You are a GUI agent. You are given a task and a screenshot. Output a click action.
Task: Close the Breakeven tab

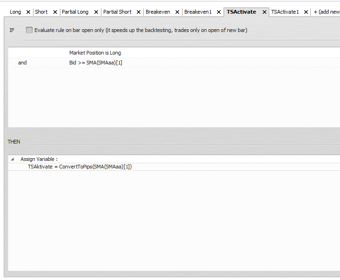[x=177, y=12]
